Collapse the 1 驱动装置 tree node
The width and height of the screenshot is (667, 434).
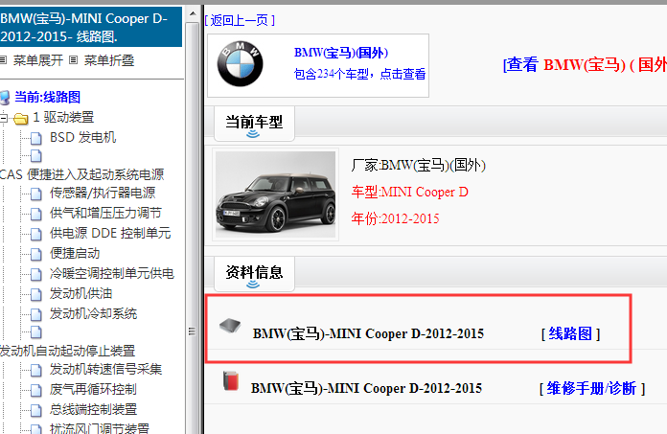click(4, 118)
